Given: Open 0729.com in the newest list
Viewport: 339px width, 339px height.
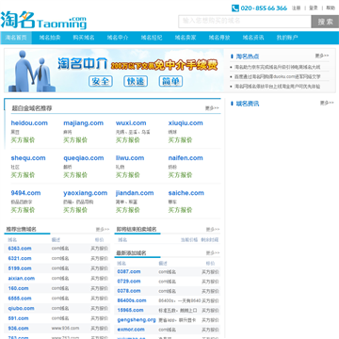Looking at the screenshot, I should click(129, 282).
